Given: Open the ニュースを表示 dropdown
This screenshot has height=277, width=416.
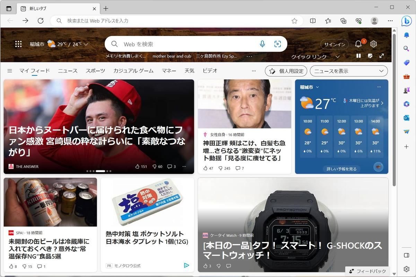Looking at the screenshot, I should point(349,71).
